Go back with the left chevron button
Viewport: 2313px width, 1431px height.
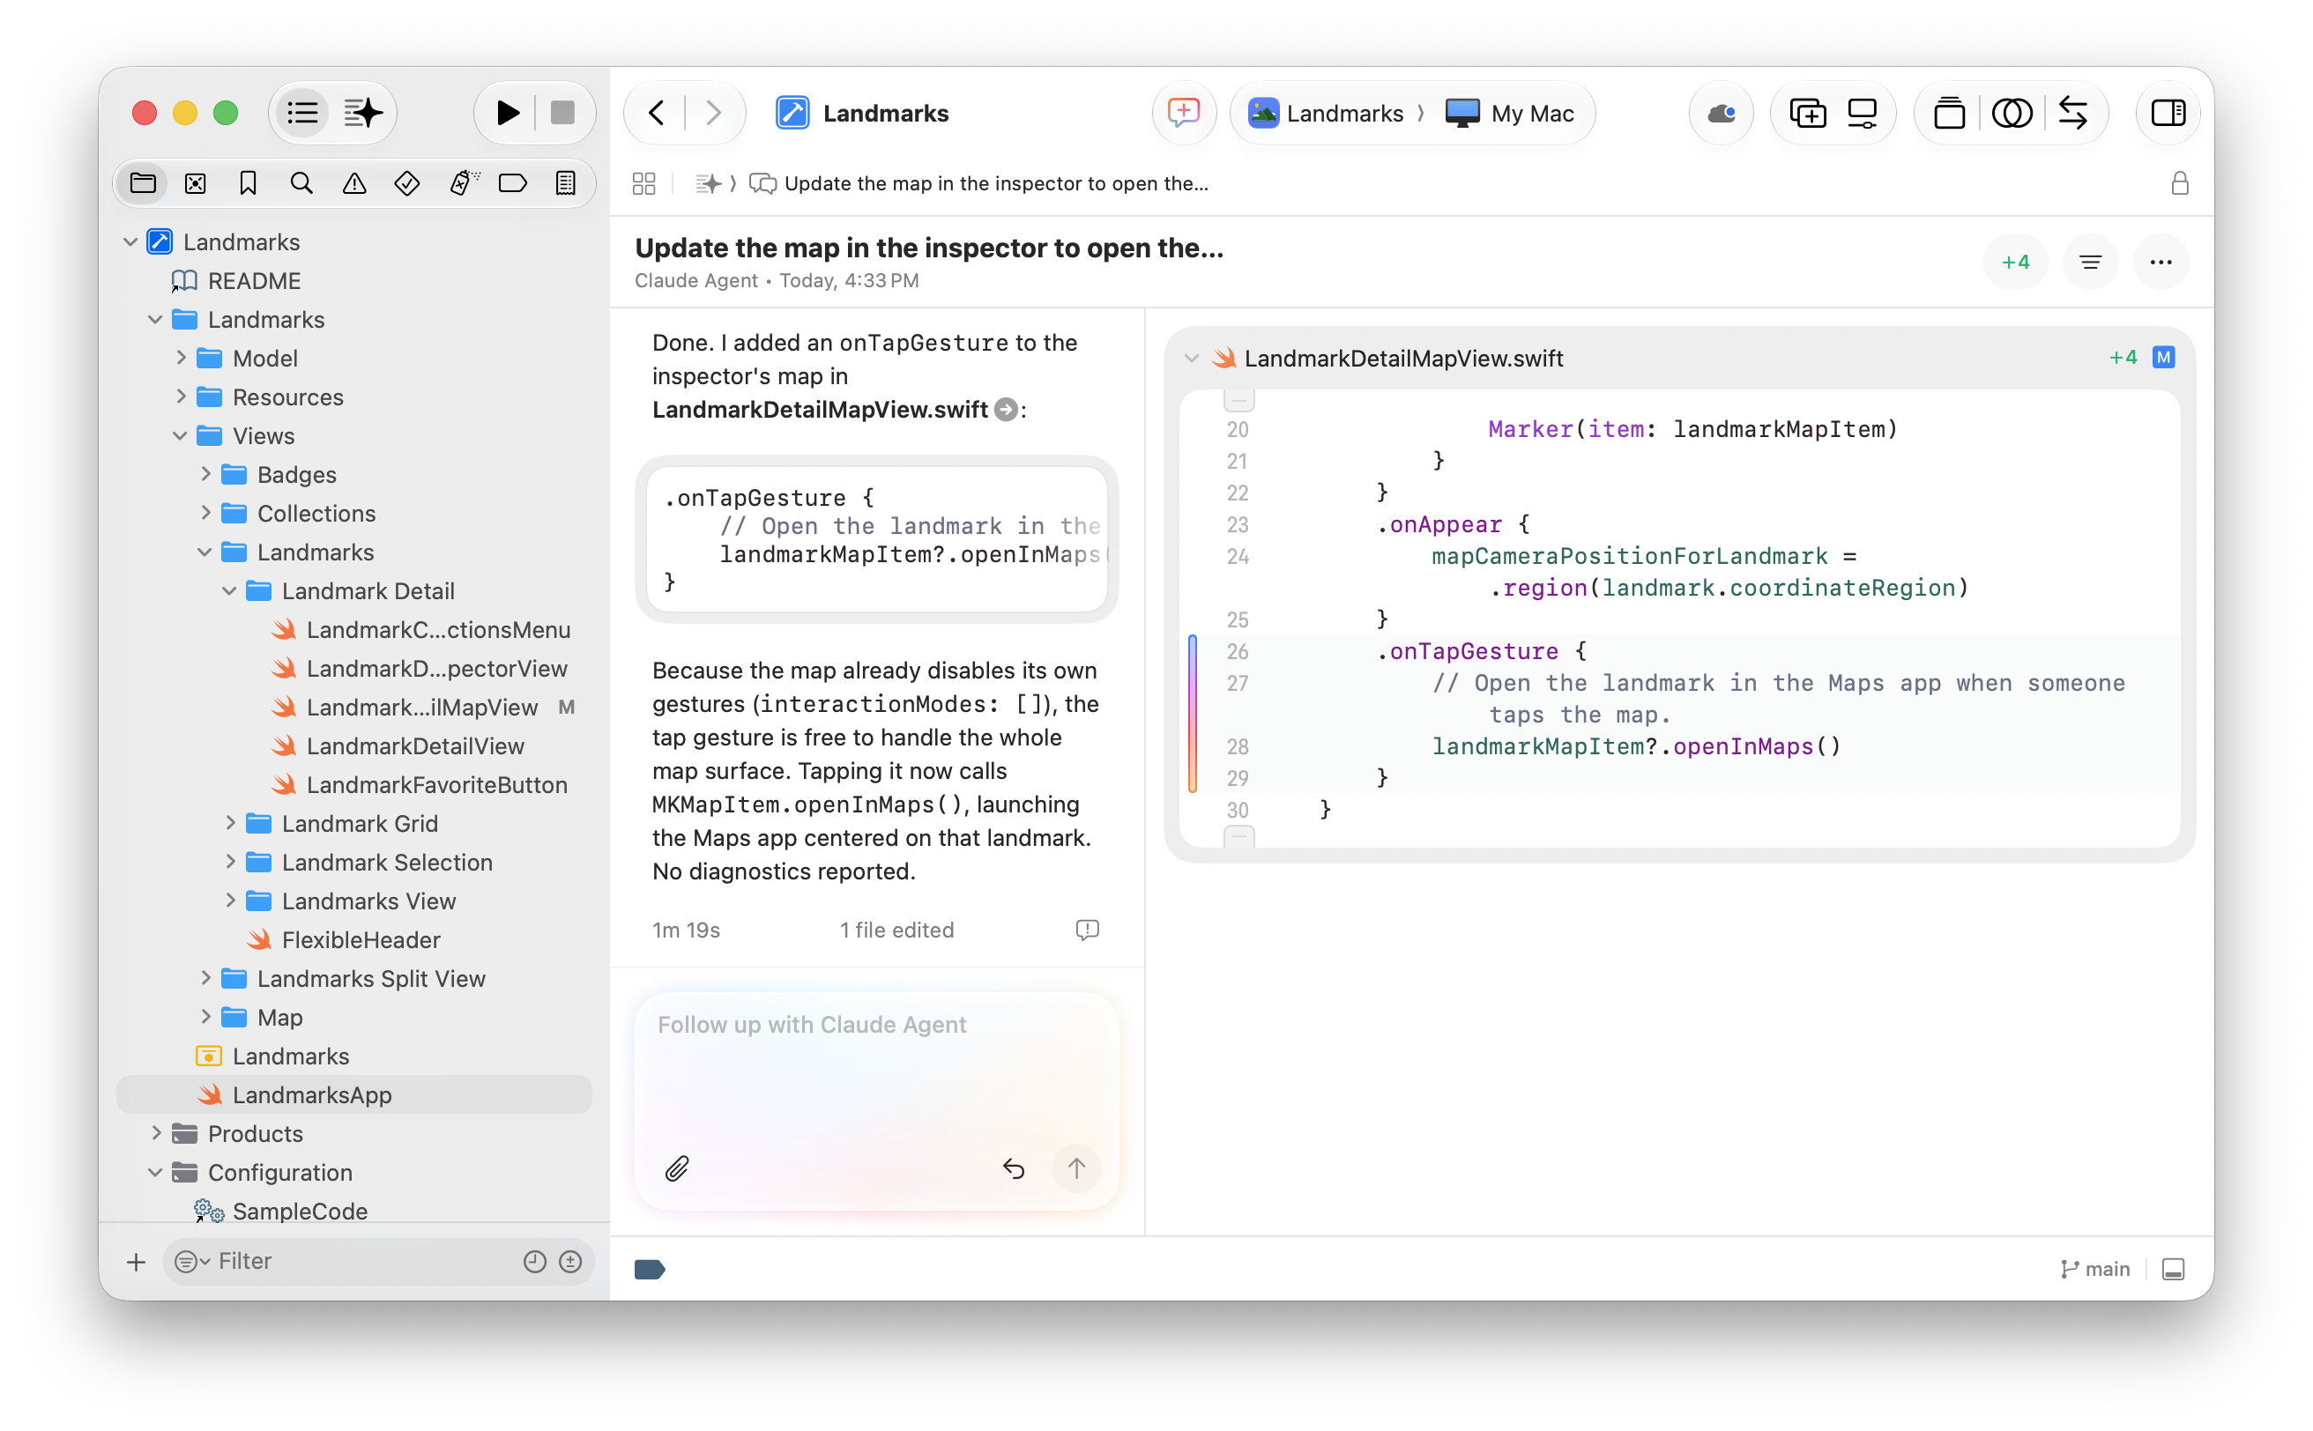pyautogui.click(x=656, y=113)
